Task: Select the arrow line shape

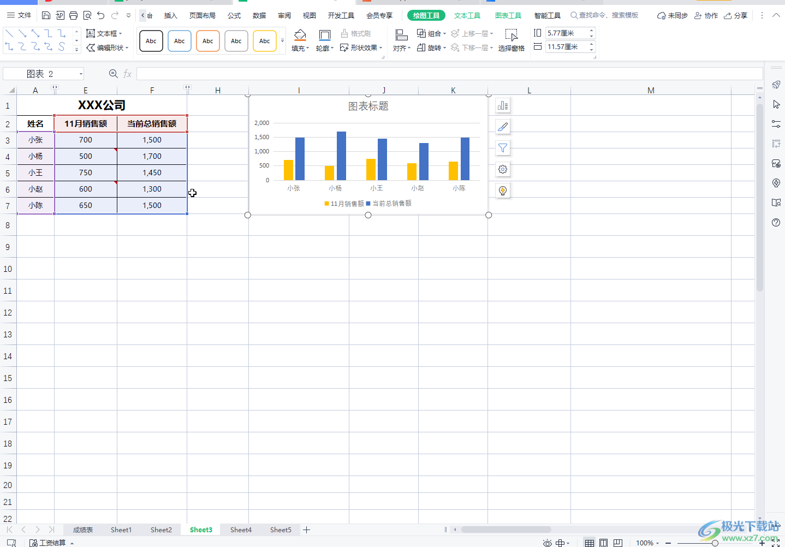Action: pyautogui.click(x=22, y=34)
